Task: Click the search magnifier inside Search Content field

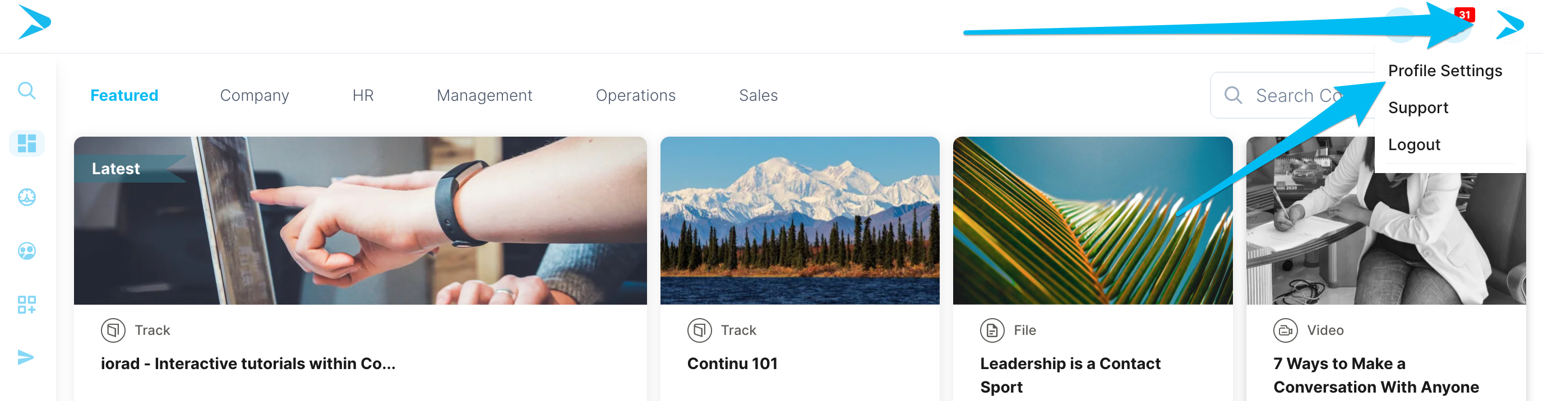Action: click(x=1234, y=95)
